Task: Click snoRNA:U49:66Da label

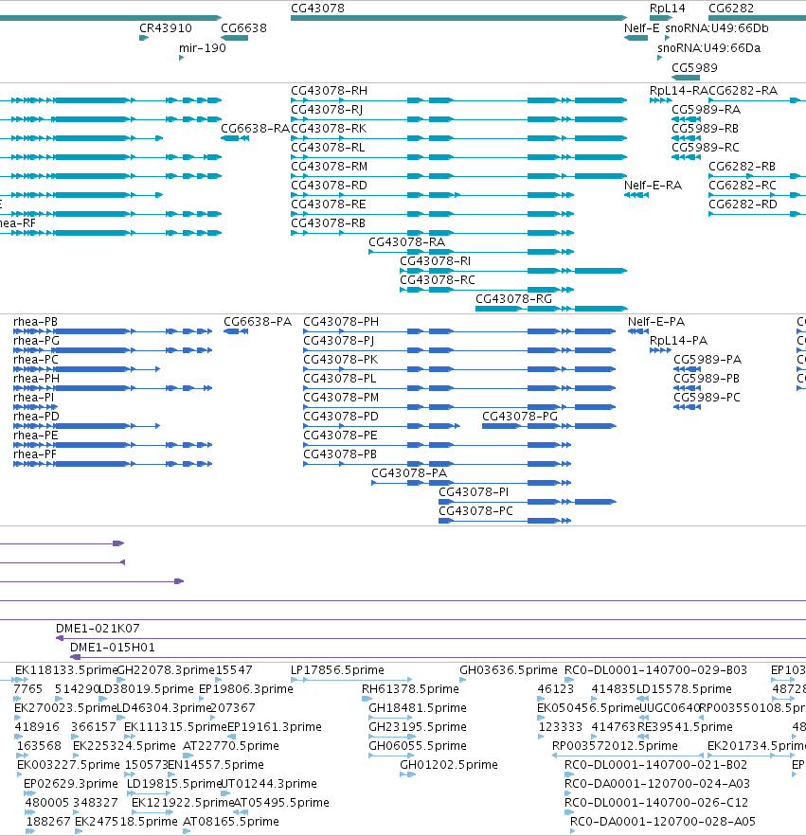Action: click(708, 48)
